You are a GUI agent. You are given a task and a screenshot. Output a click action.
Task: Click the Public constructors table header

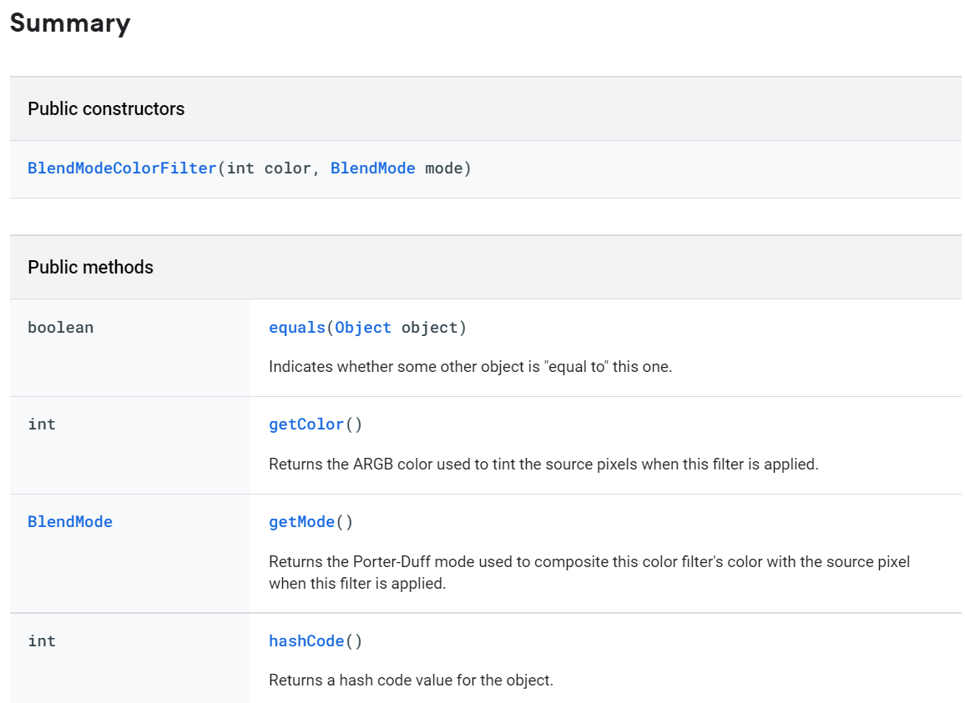(106, 109)
